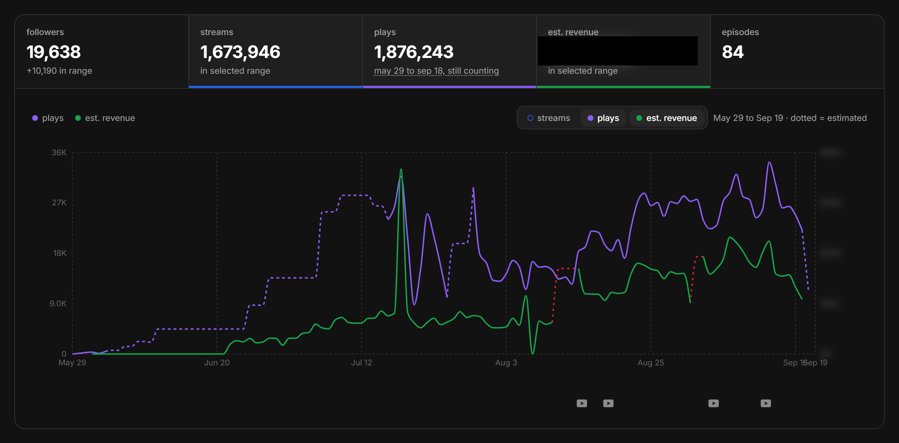Screen dimensions: 899x443
Task: Click the green est. revenue legend dot
Action: (78, 118)
